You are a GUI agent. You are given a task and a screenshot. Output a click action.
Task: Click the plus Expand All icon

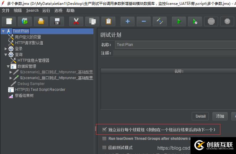128,21
